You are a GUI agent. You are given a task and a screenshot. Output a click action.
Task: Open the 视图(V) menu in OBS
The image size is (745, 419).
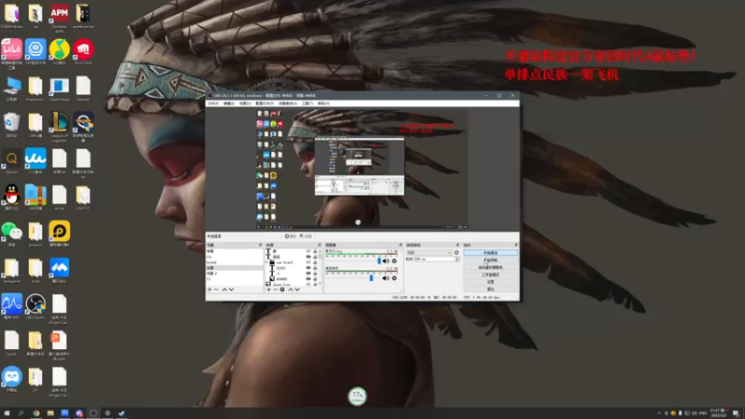[x=245, y=103]
